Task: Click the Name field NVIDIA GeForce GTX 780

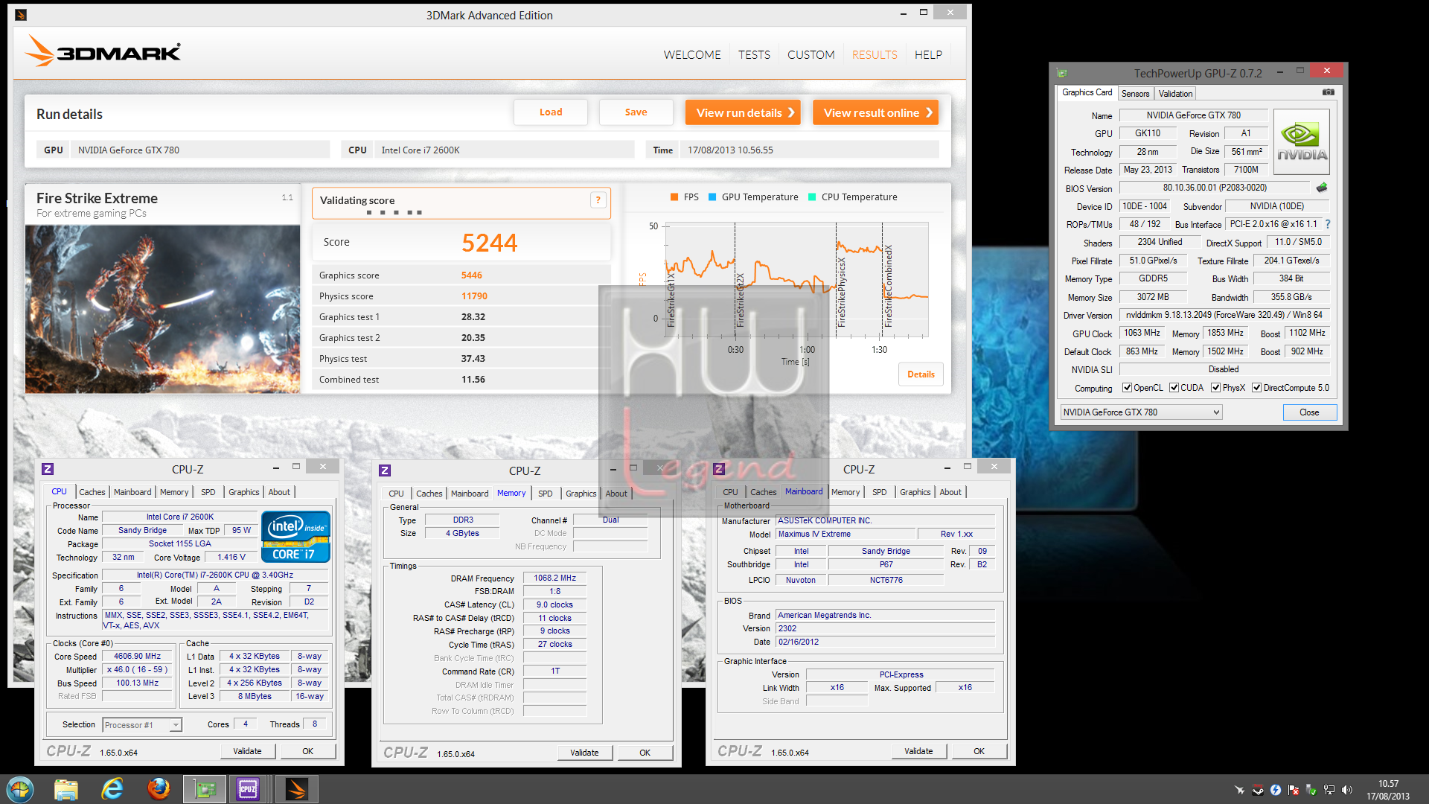Action: pyautogui.click(x=1193, y=115)
